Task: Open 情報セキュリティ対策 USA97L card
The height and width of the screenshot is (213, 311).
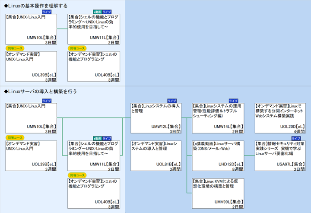Action: coord(280,156)
